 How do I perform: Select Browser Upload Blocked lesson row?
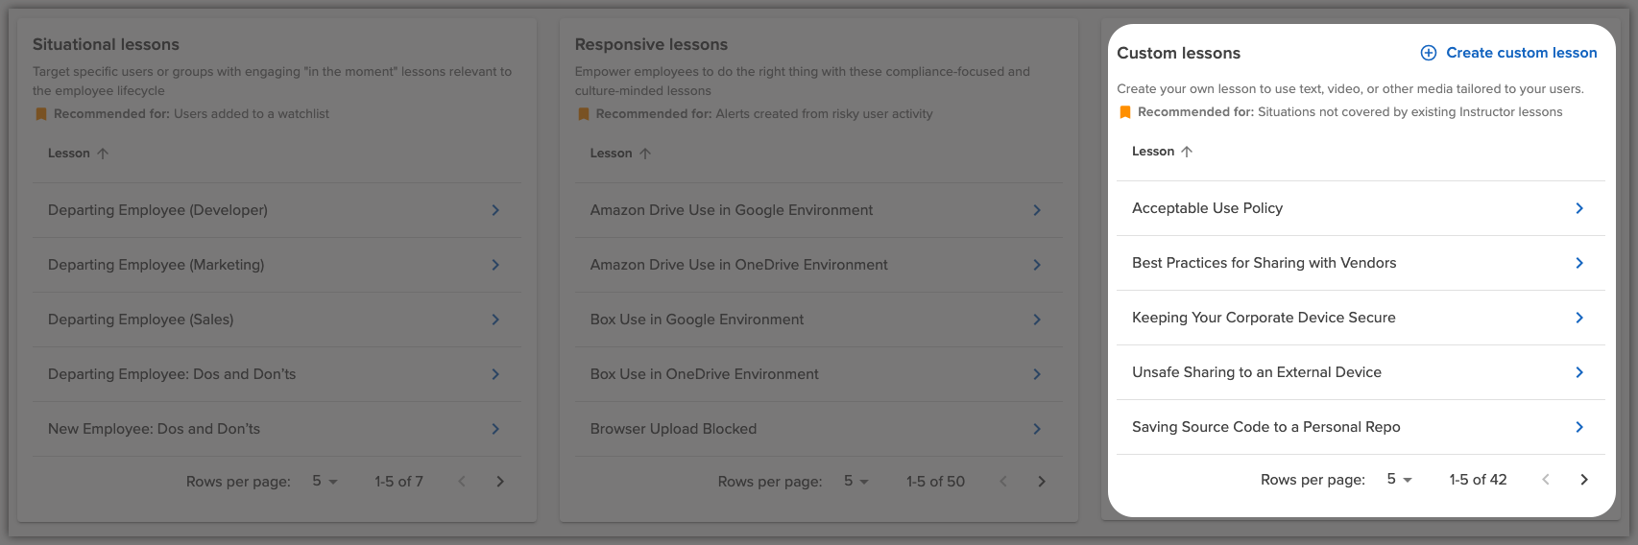click(x=673, y=429)
